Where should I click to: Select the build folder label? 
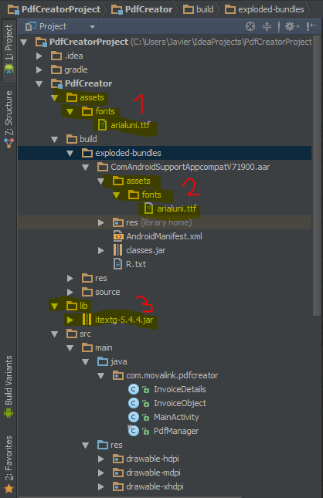(88, 139)
